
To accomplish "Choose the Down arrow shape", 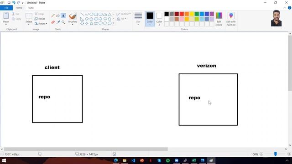I will [x=82, y=23].
